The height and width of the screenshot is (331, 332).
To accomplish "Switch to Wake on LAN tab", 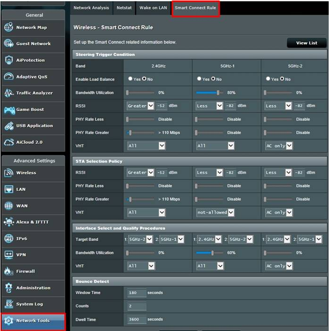I will (153, 8).
